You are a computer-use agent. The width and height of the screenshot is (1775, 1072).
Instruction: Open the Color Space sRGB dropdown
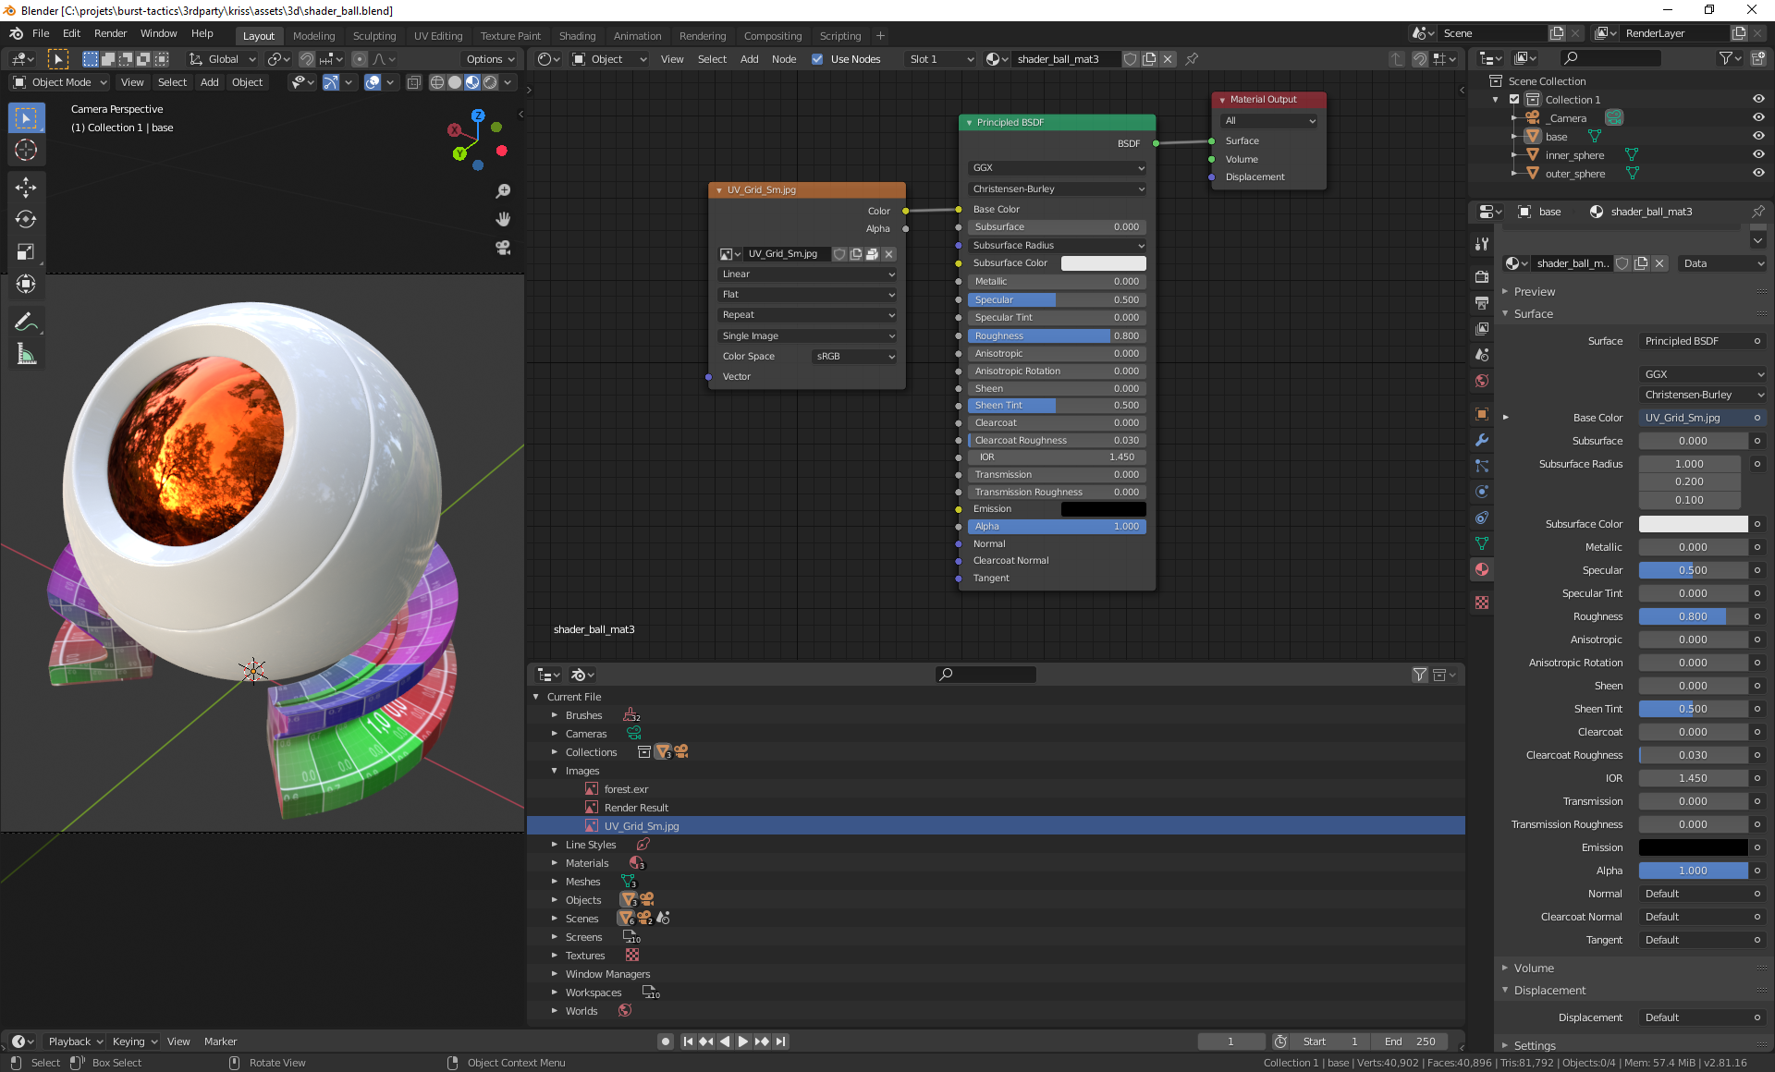tap(854, 357)
